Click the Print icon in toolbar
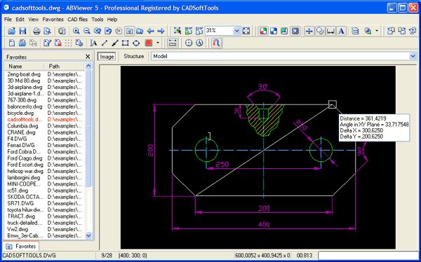Image resolution: width=421 pixels, height=262 pixels. pyautogui.click(x=36, y=31)
